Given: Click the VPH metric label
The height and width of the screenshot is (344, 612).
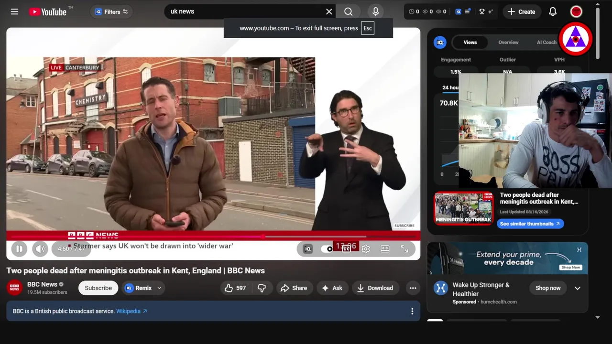Looking at the screenshot, I should tap(559, 60).
